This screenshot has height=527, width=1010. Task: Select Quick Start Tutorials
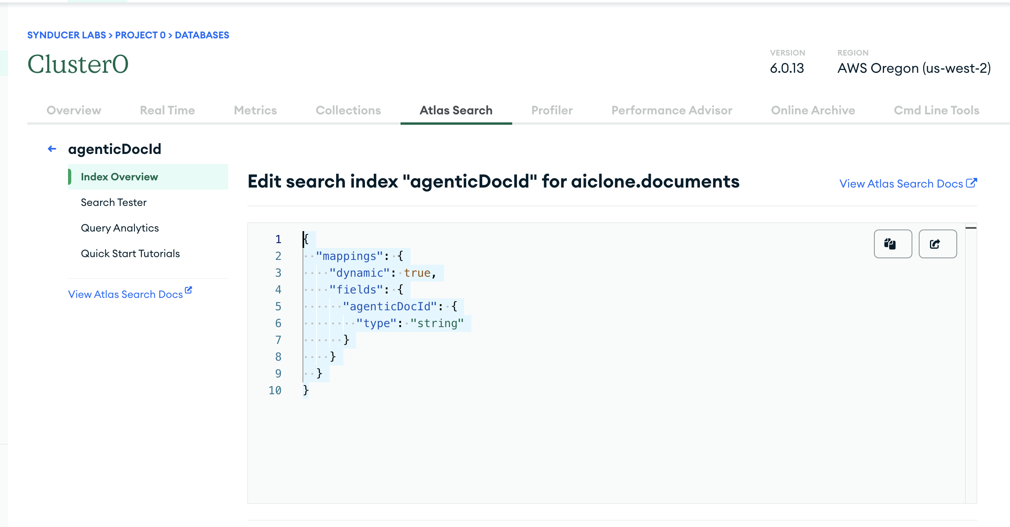(x=130, y=254)
